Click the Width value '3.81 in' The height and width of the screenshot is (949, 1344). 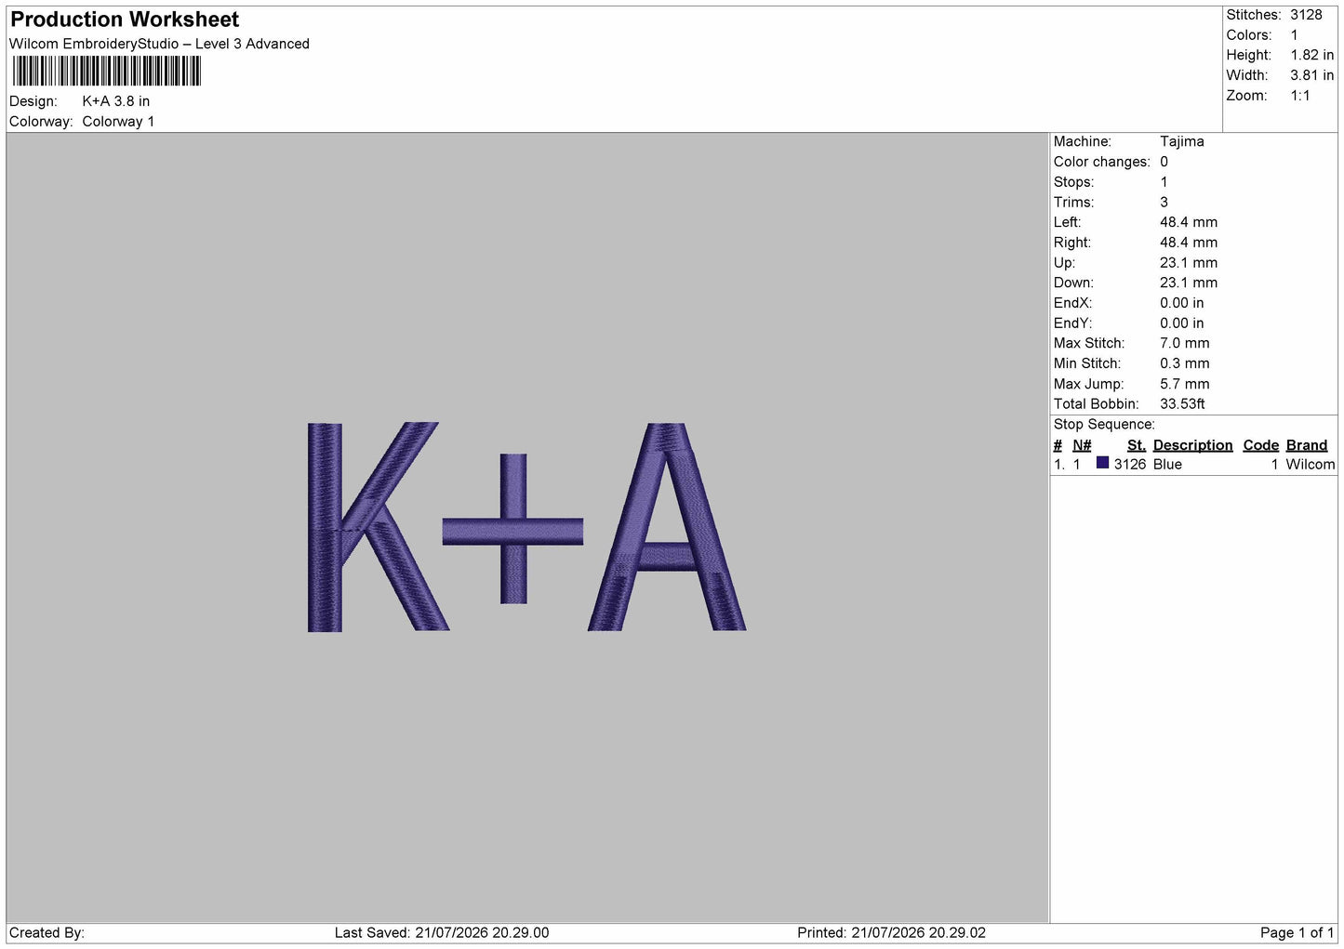[1311, 75]
